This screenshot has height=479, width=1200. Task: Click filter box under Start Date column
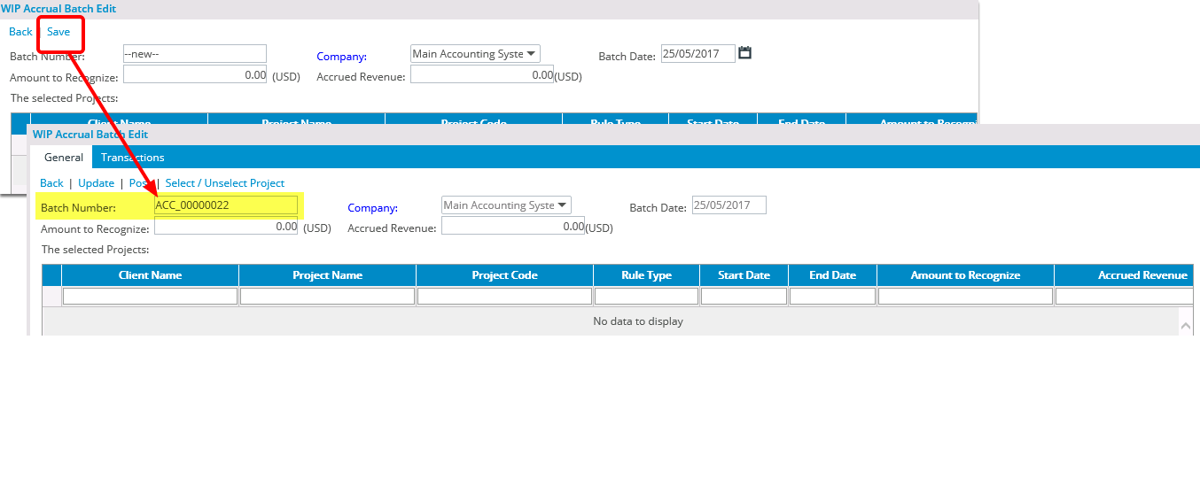(x=744, y=297)
